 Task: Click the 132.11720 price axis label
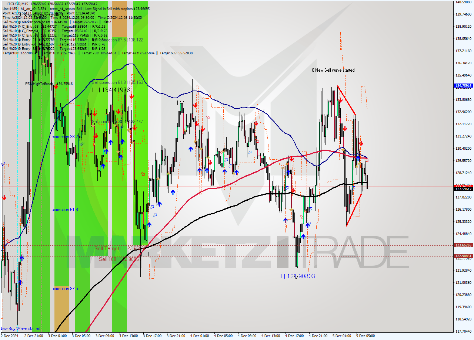tap(463, 124)
